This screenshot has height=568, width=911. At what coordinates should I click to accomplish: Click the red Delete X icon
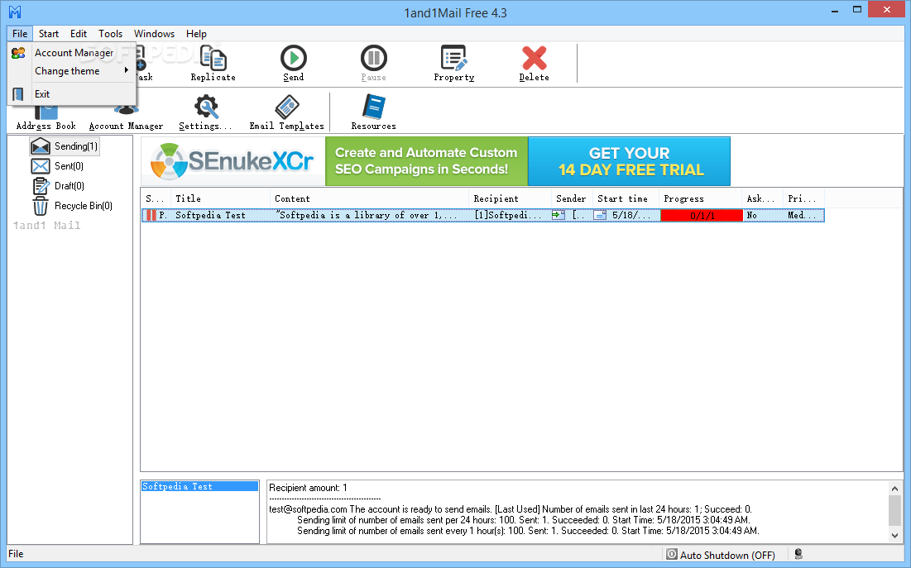(x=534, y=58)
